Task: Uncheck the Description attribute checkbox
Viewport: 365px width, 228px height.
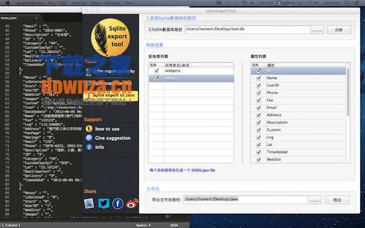Action: [259, 123]
